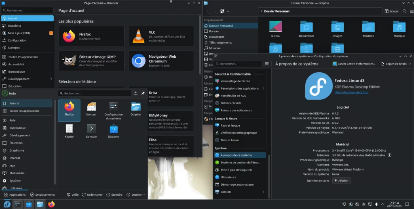Click the Fedora application launcher taskbar icon
The image size is (414, 209).
pyautogui.click(x=6, y=204)
